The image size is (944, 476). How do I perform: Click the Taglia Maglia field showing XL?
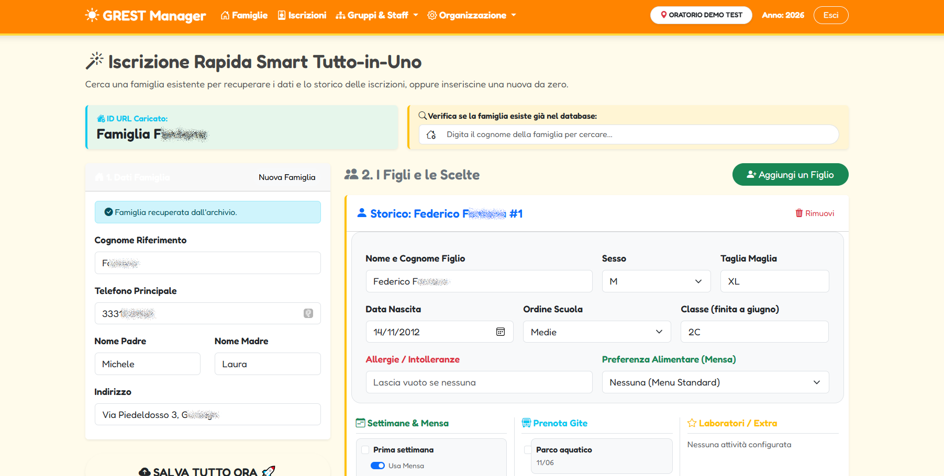coord(775,281)
